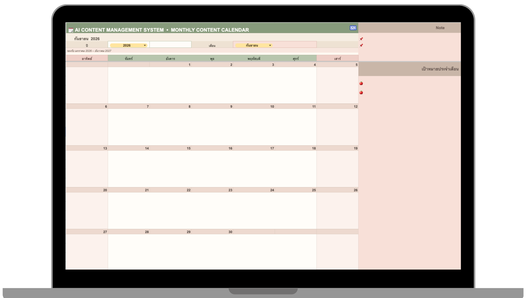527x298 pixels.
Task: Click the second red pushpin in Note
Action: coord(361,45)
